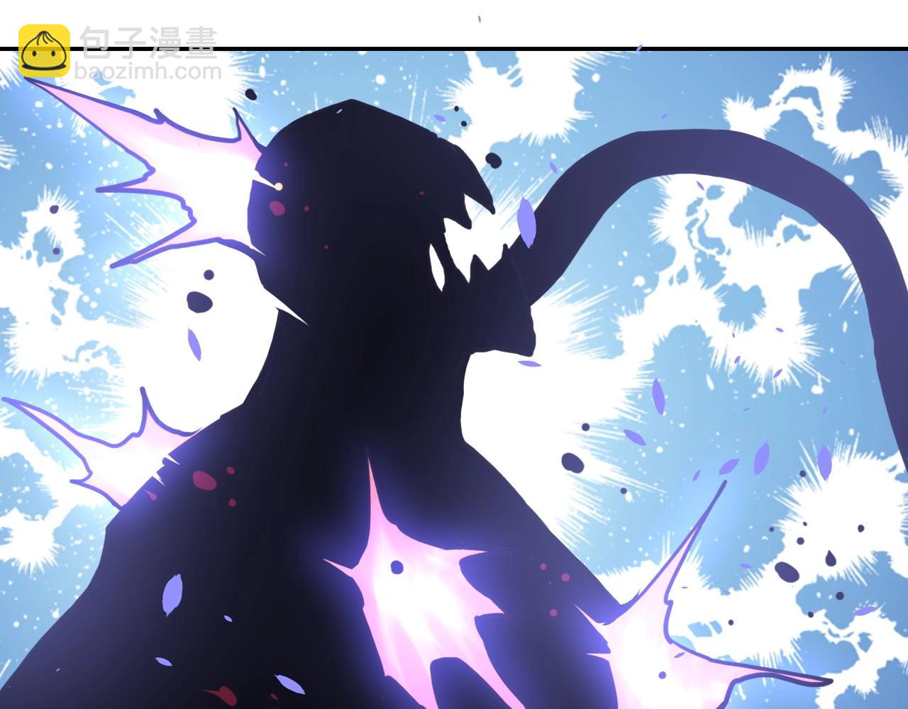Viewport: 908px width, 709px height.
Task: Click the monster's small glowing eye
Action: pyautogui.click(x=279, y=186)
